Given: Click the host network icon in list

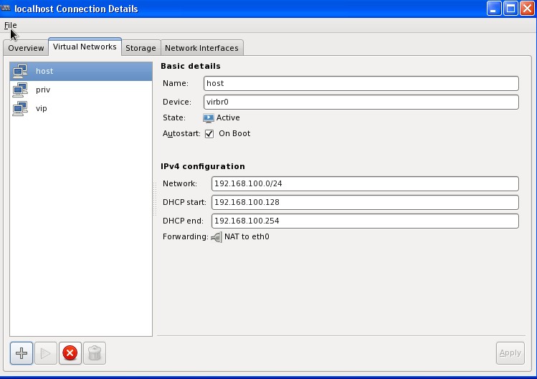Looking at the screenshot, I should pos(20,71).
